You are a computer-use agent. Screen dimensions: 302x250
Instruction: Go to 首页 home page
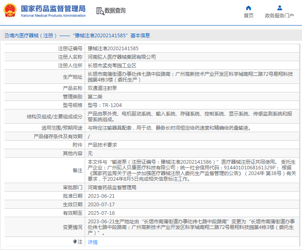pos(248,15)
